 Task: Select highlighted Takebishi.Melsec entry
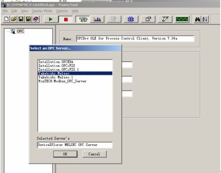(75, 73)
